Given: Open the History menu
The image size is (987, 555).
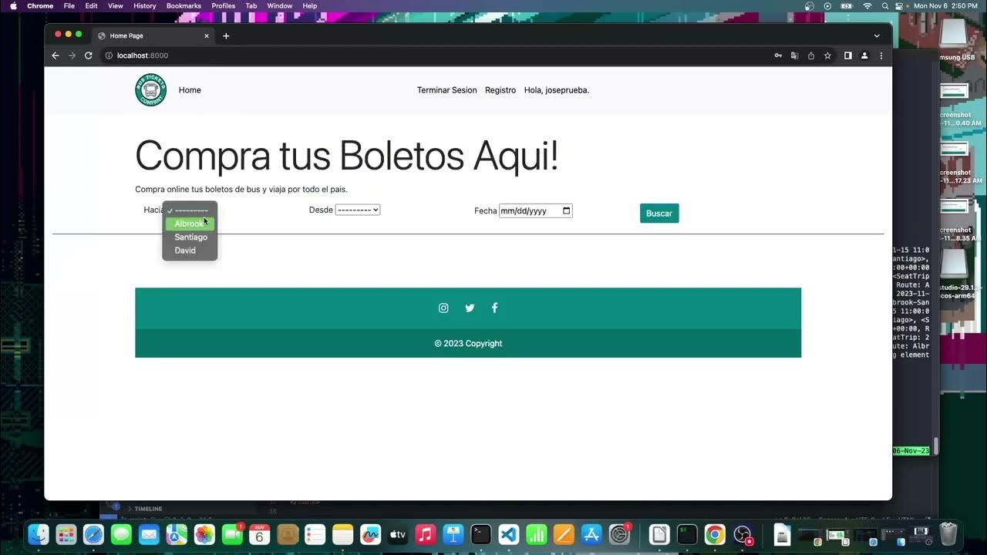Looking at the screenshot, I should point(145,5).
